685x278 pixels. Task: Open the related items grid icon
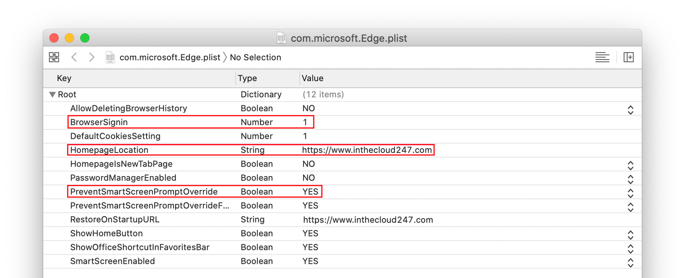54,57
